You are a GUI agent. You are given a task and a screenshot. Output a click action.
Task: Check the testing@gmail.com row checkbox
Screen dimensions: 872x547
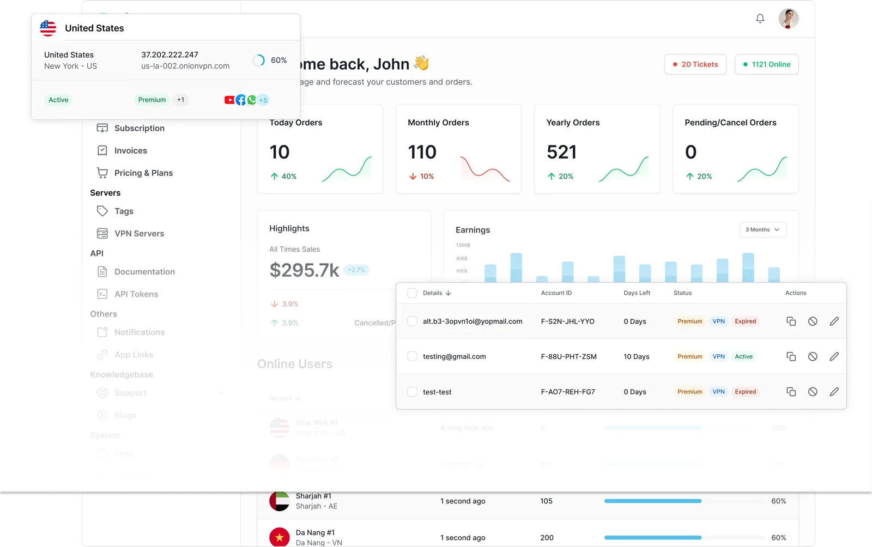coord(412,356)
